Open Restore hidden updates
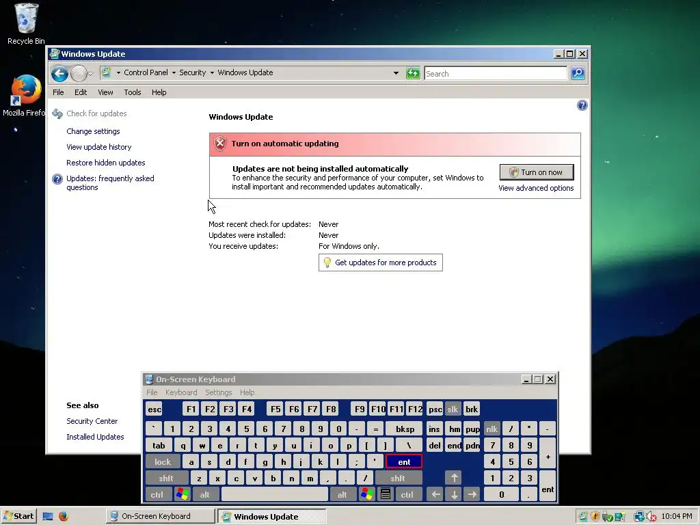700x525 pixels. (x=106, y=163)
